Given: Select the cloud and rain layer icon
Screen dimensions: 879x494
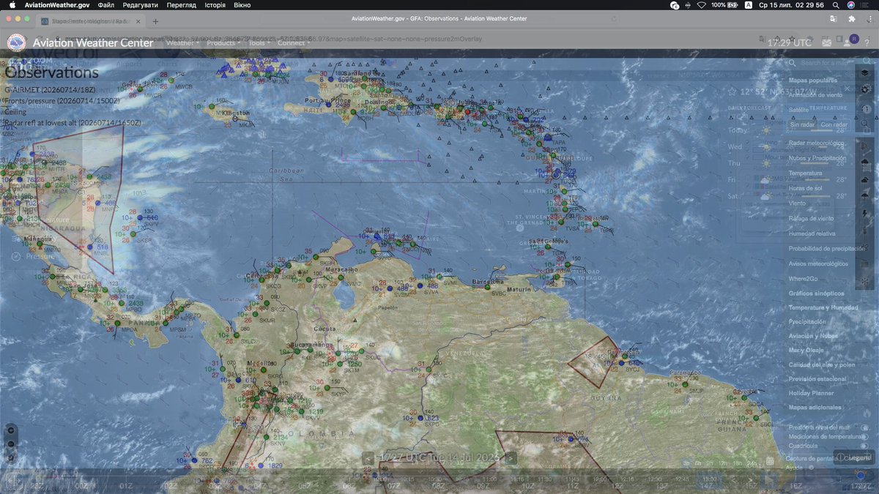Looking at the screenshot, I should click(x=864, y=162).
